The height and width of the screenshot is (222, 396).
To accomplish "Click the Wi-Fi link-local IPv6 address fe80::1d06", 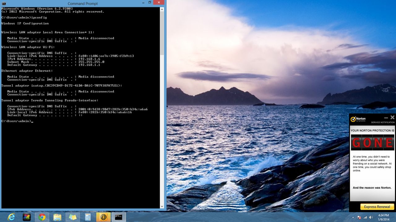I will pyautogui.click(x=106, y=56).
